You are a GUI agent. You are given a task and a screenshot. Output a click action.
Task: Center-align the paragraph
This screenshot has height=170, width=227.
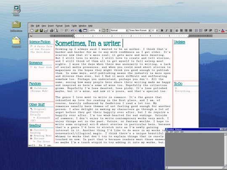(x=182, y=31)
